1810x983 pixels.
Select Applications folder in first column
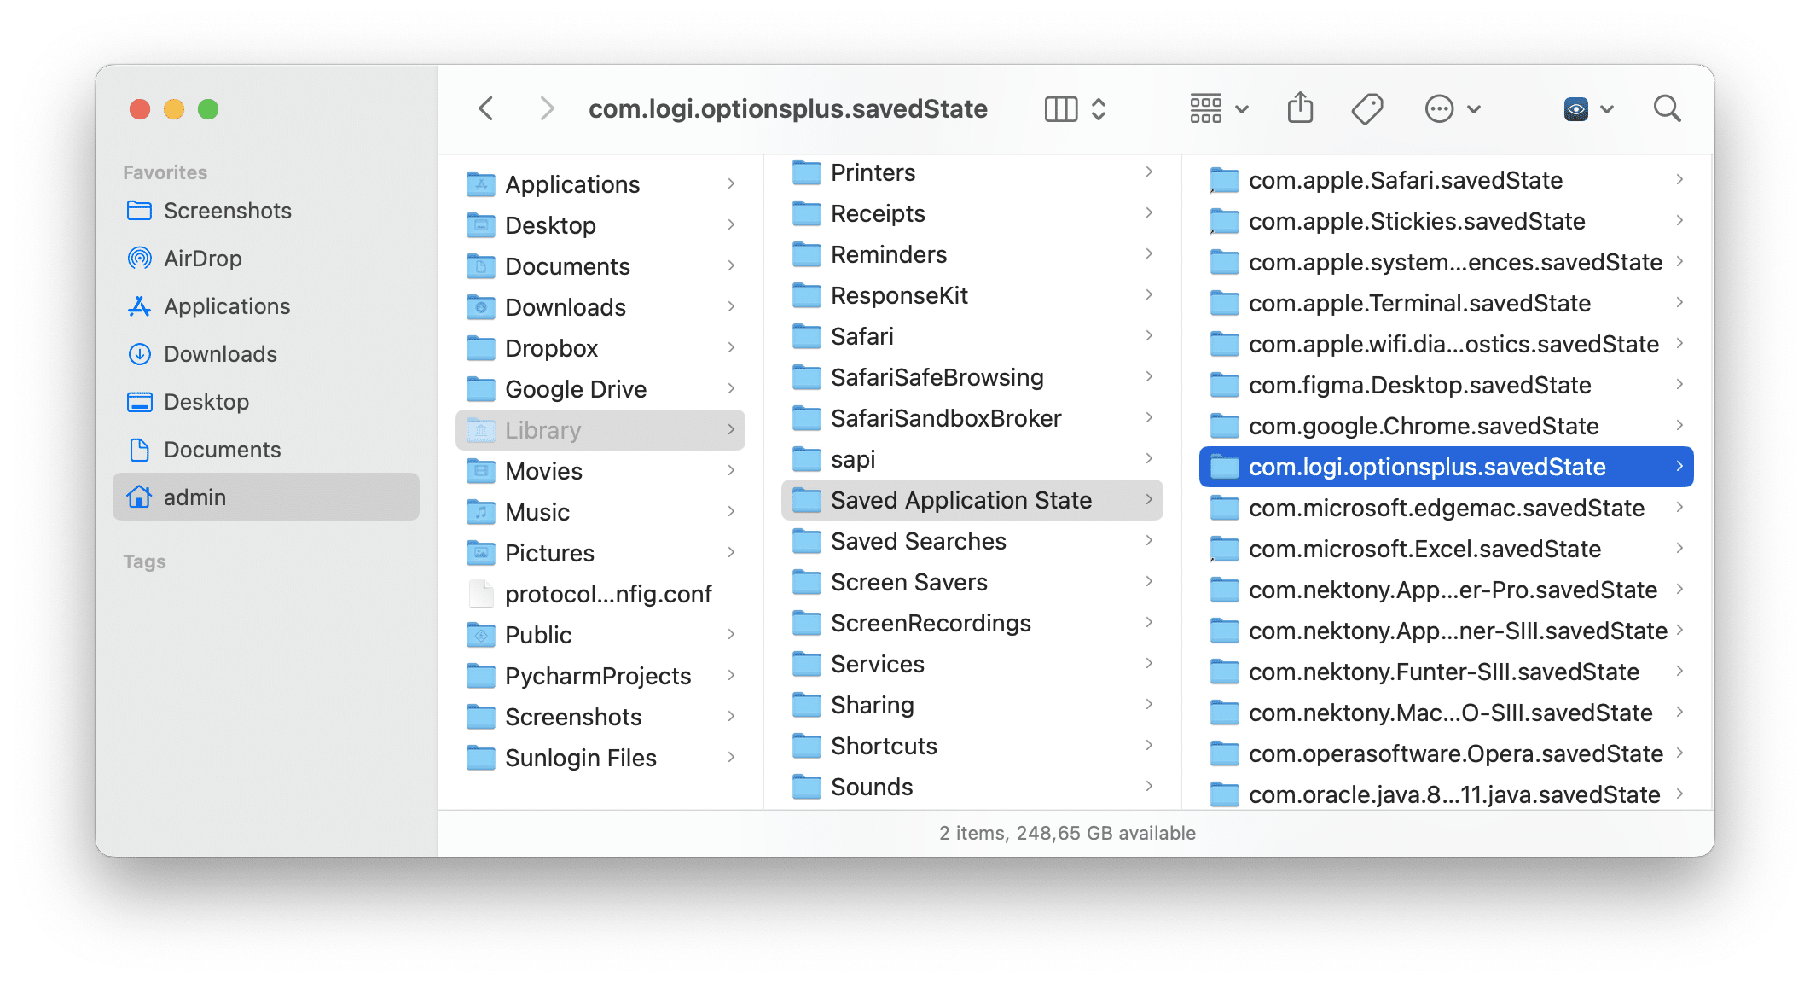pyautogui.click(x=600, y=184)
